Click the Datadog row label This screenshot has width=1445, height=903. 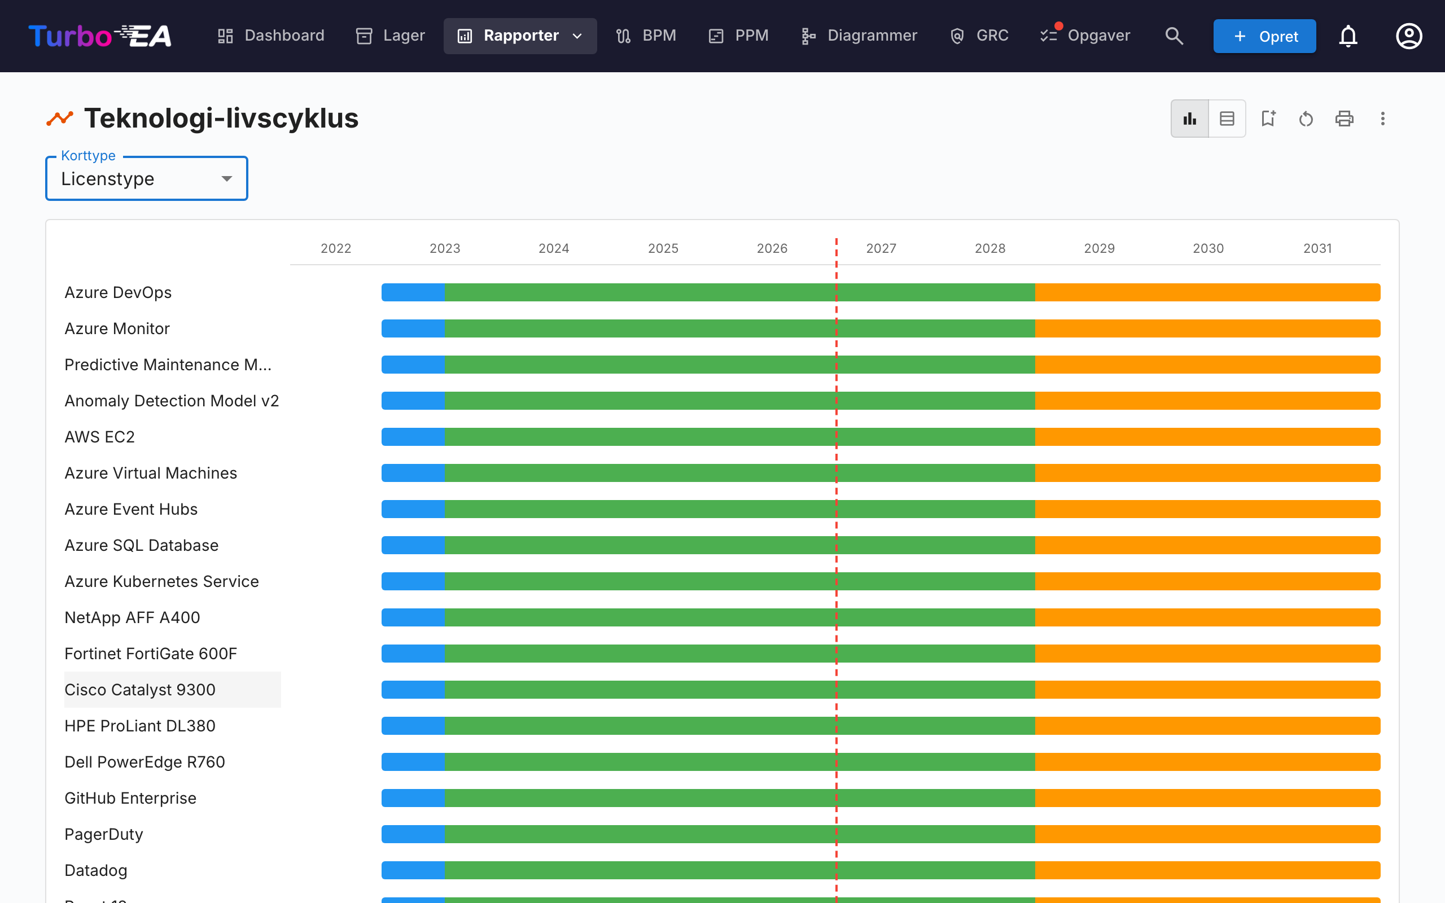(x=96, y=871)
